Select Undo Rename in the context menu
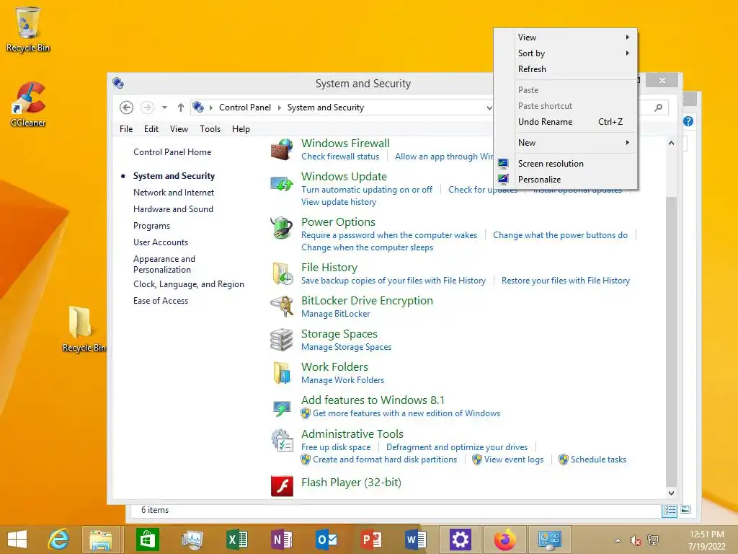 click(566, 122)
